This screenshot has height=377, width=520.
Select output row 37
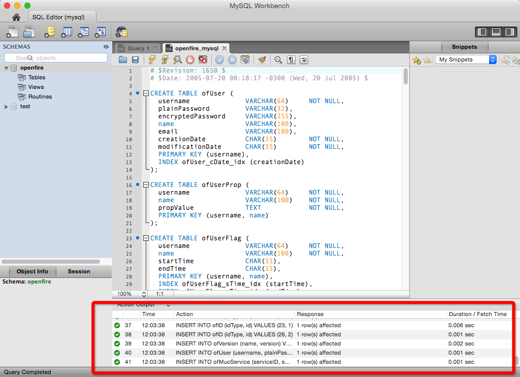[312, 325]
